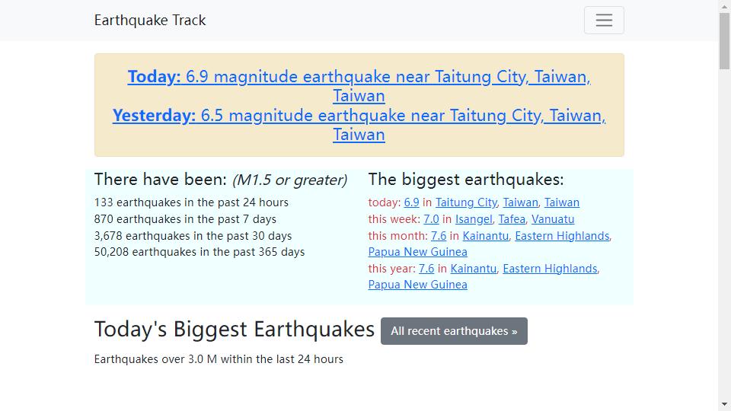731x411 pixels.
Task: Open the hamburger navigation menu
Action: pos(604,21)
